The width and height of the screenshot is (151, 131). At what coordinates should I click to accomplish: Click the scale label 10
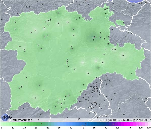click(13, 128)
